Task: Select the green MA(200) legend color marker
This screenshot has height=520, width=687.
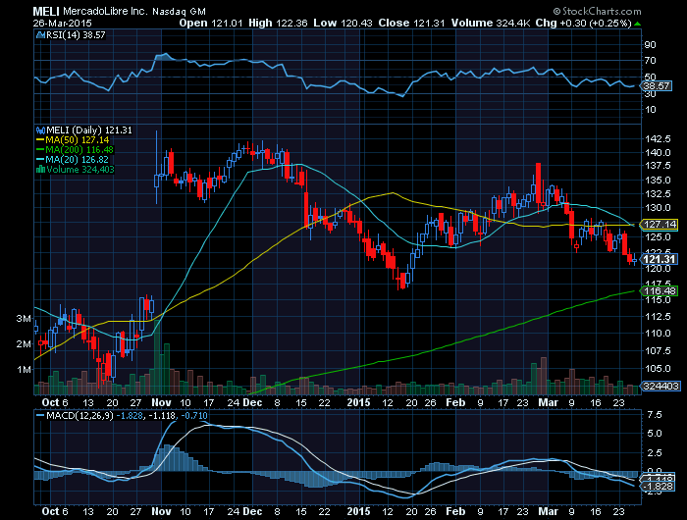Action: pos(40,150)
